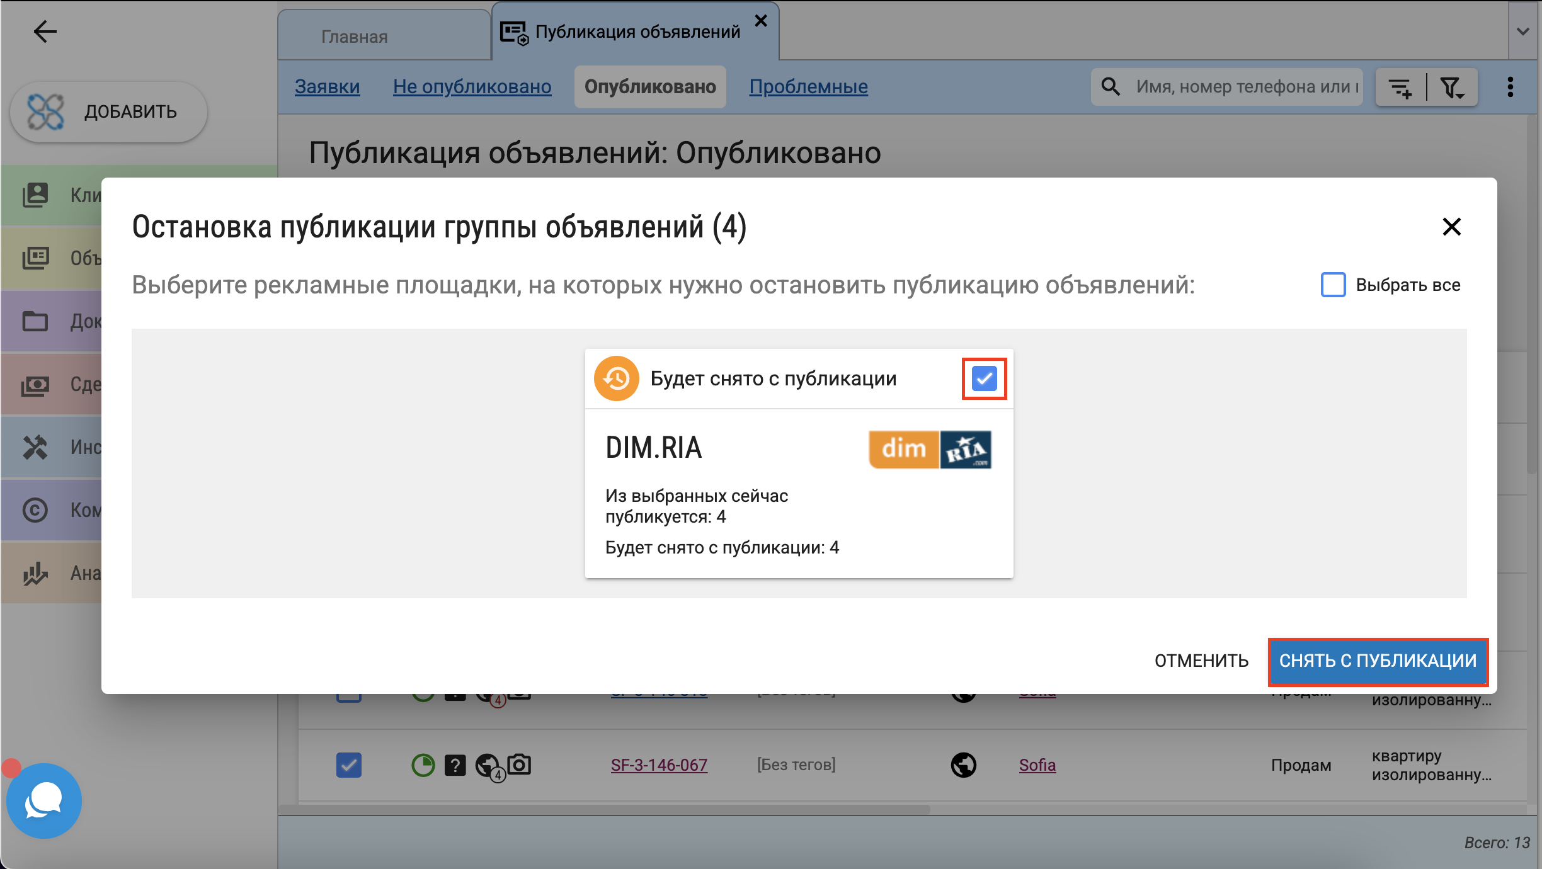Open the Инструменты tools sidebar icon
The height and width of the screenshot is (869, 1542).
tap(35, 447)
